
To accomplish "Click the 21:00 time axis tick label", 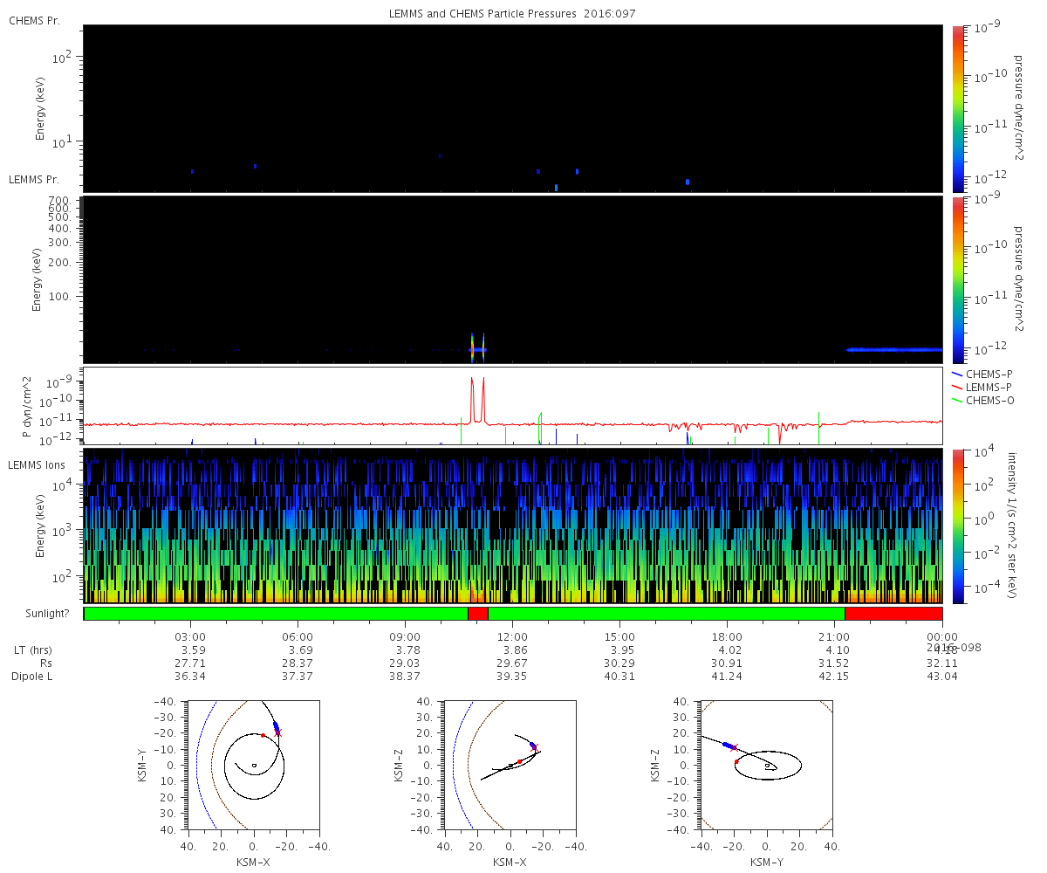I will pyautogui.click(x=834, y=637).
